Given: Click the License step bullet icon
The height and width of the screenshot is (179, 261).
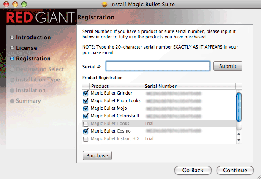Looking at the screenshot, I should point(12,48).
